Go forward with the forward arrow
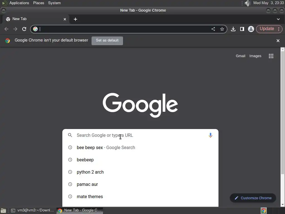This screenshot has height=214, width=285. pyautogui.click(x=15, y=29)
